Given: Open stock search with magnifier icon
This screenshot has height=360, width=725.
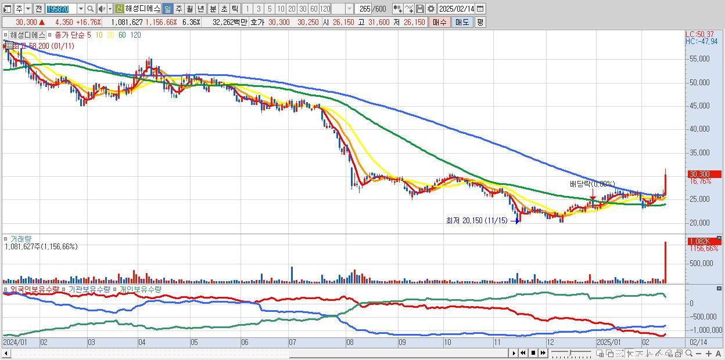Looking at the screenshot, I should pyautogui.click(x=90, y=9).
